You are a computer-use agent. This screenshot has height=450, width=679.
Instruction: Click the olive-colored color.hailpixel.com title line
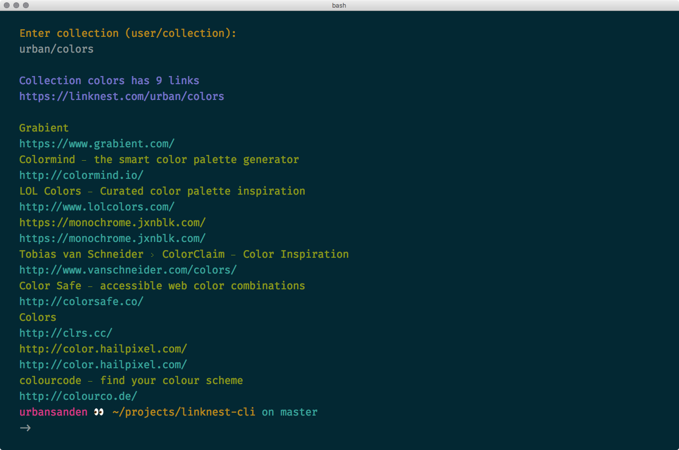coord(103,349)
